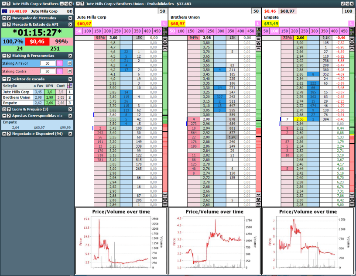Click chart 1 icon on Jute Mills Corp ladder
Screen dimensions: 356x276
tap(165, 29)
